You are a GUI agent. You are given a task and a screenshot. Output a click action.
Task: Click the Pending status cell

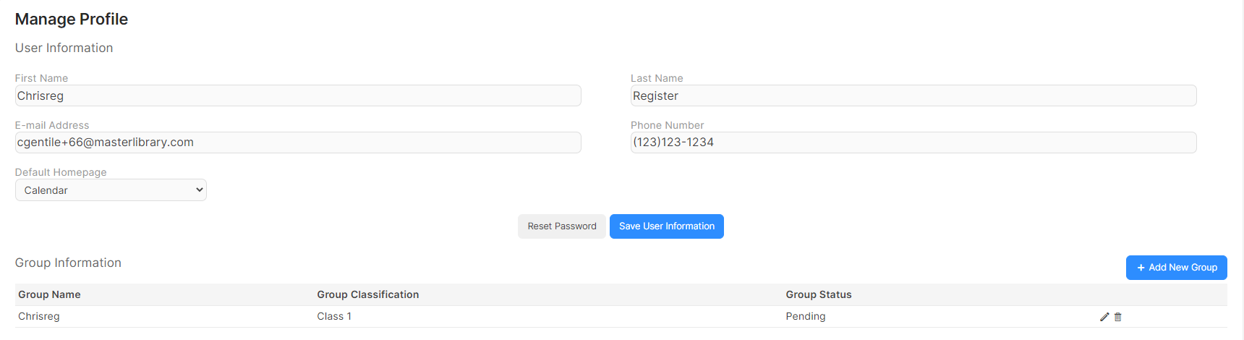806,317
